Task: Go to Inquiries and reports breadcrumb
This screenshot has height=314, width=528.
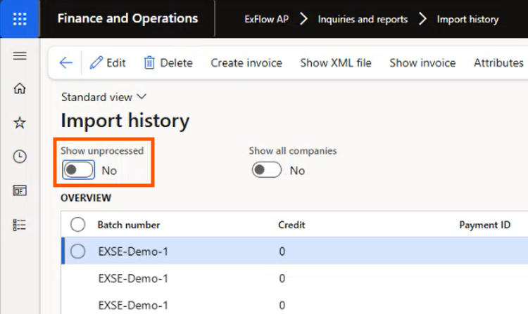Action: pos(363,19)
